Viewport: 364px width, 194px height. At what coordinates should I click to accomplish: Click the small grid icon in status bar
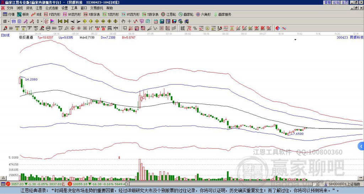point(3,184)
